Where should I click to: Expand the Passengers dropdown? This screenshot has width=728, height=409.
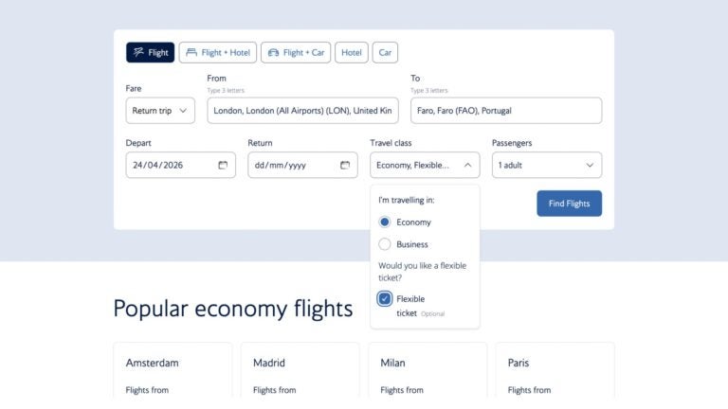(546, 165)
